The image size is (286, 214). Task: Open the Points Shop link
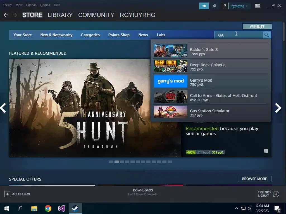tap(119, 35)
